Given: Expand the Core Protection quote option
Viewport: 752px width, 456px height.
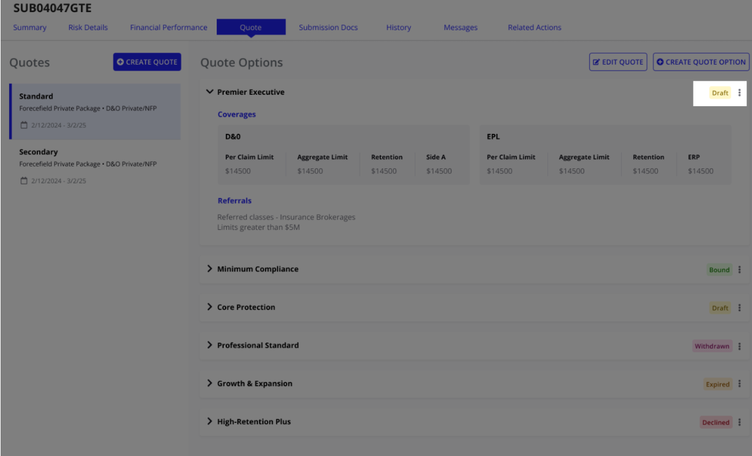Looking at the screenshot, I should point(210,307).
